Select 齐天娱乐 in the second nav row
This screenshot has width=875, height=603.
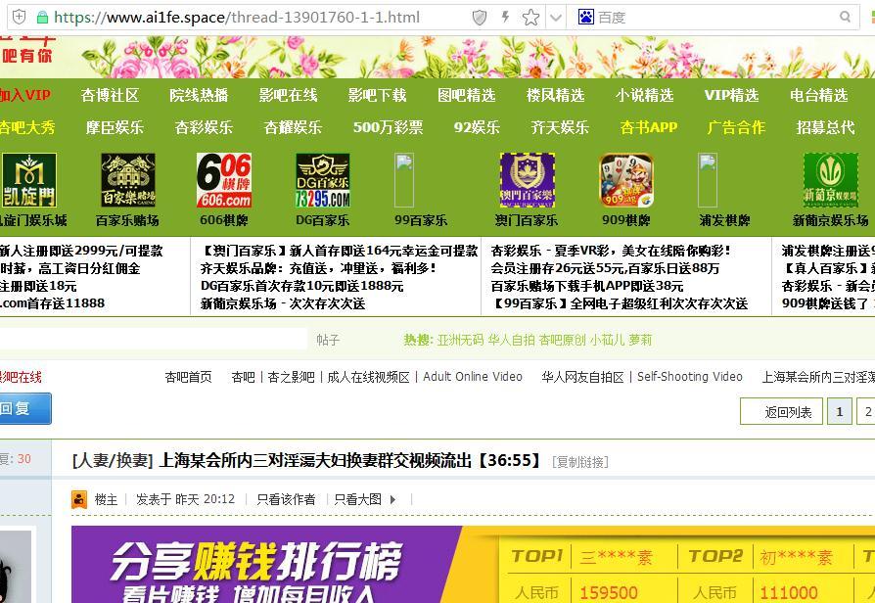pos(560,127)
